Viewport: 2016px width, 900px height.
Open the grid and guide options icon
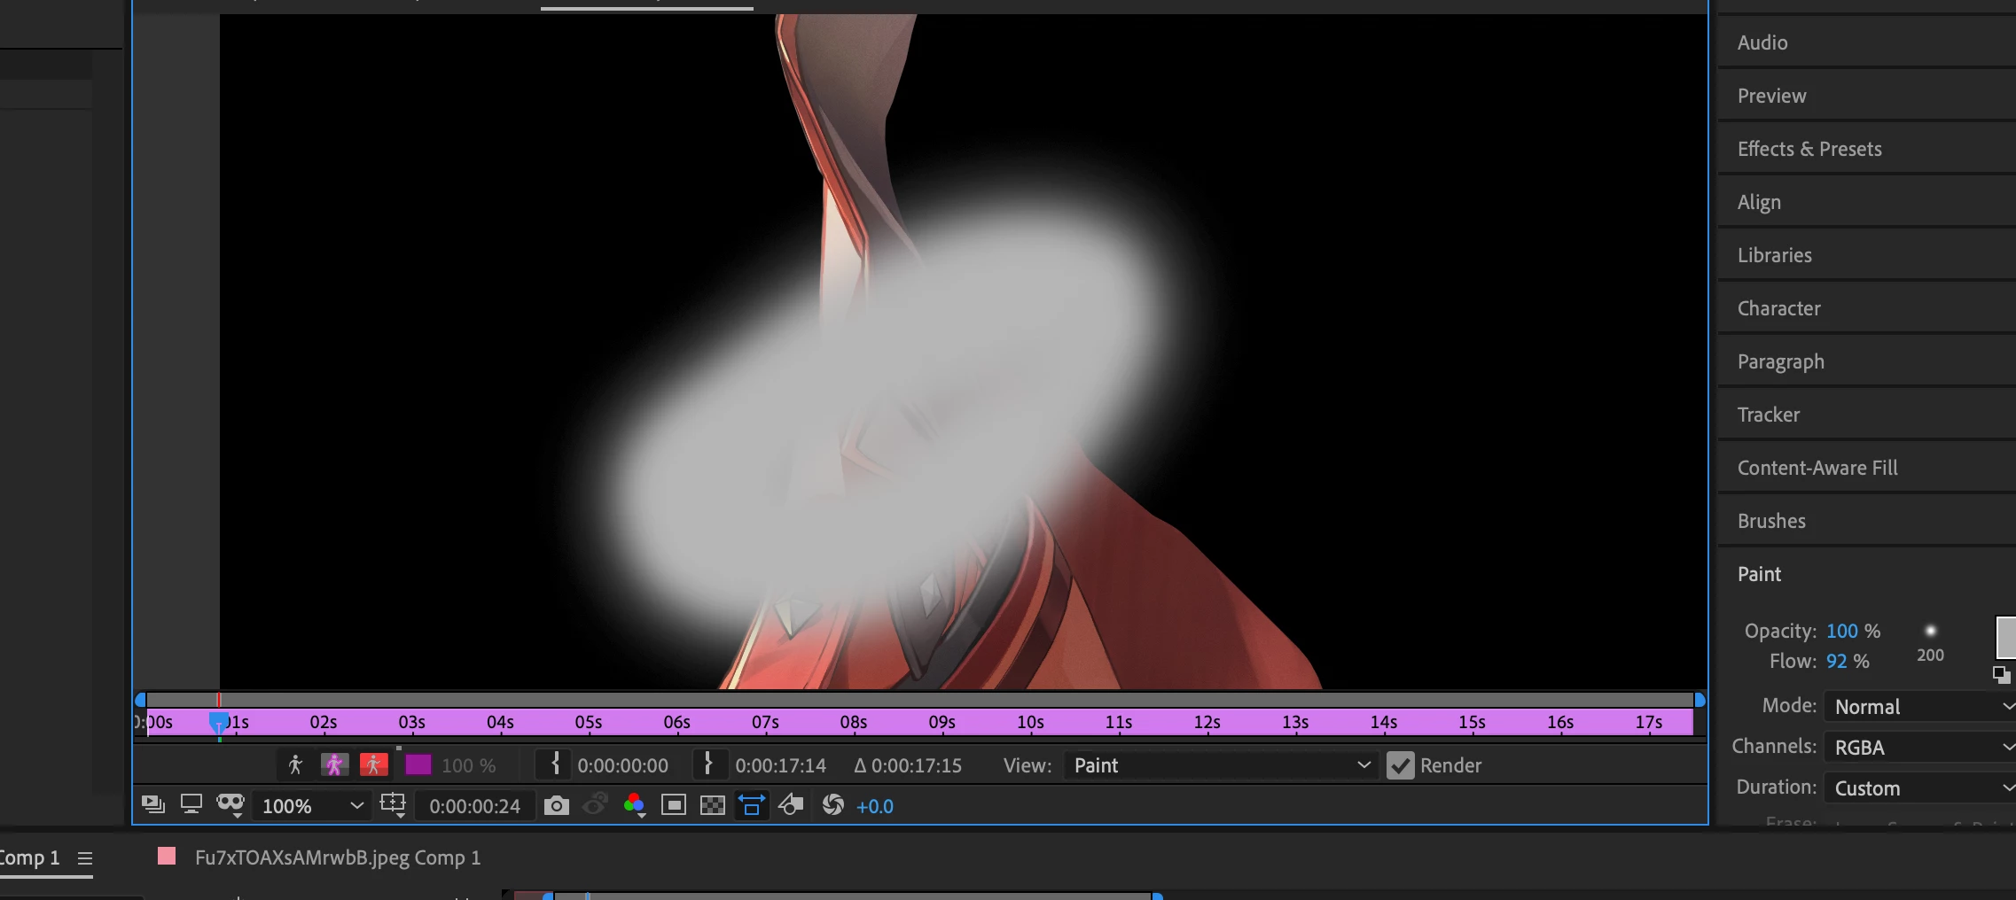393,804
